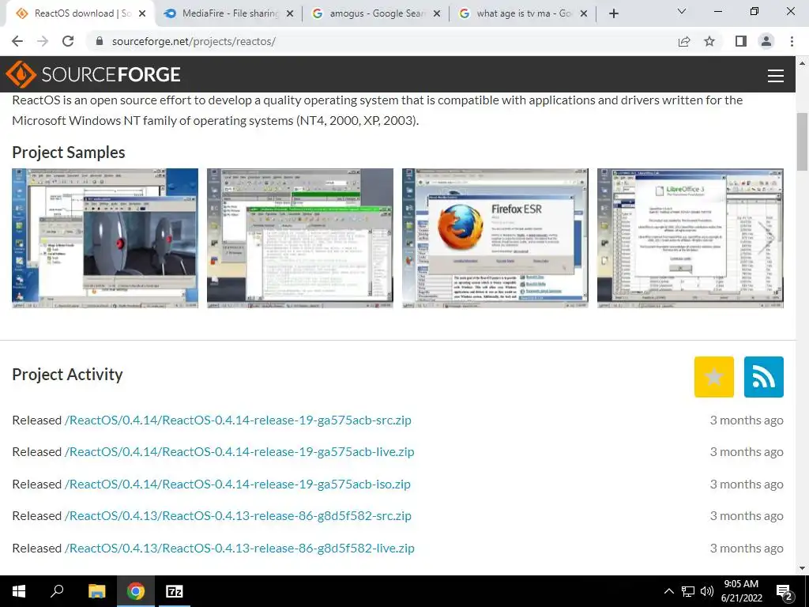
Task: Close the MediaFire tab
Action: click(290, 14)
